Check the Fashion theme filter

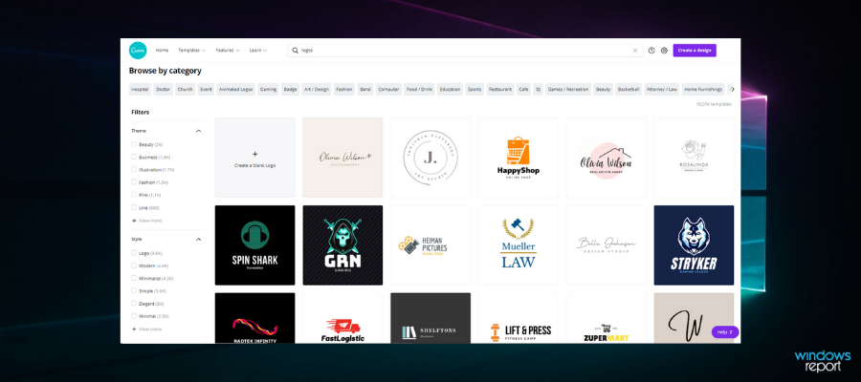[x=134, y=182]
